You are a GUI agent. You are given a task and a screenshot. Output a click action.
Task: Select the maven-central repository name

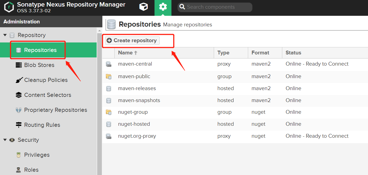(x=135, y=64)
